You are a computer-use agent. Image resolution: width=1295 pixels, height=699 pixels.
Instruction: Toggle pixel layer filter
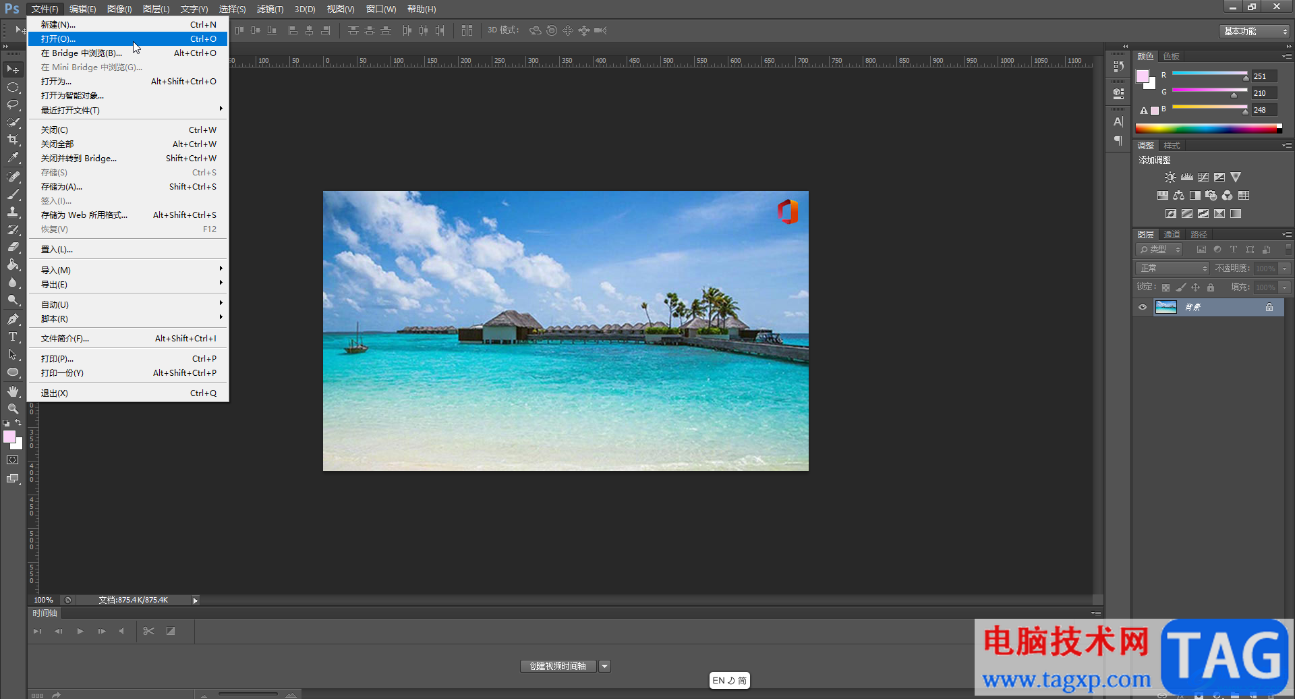[1201, 250]
